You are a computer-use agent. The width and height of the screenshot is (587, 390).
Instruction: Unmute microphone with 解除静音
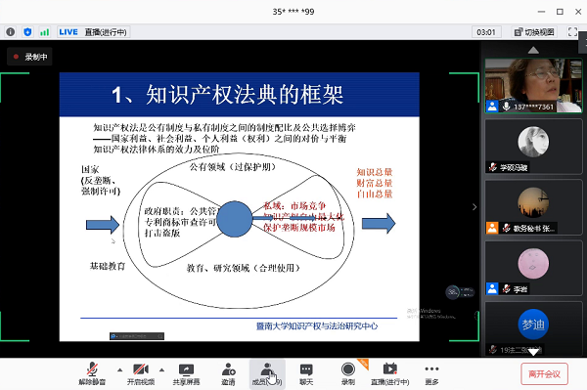point(92,374)
